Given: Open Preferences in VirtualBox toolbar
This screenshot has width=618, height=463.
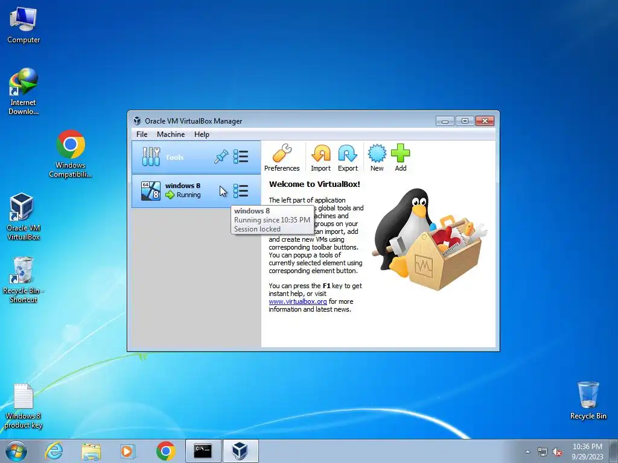Looking at the screenshot, I should click(x=281, y=157).
